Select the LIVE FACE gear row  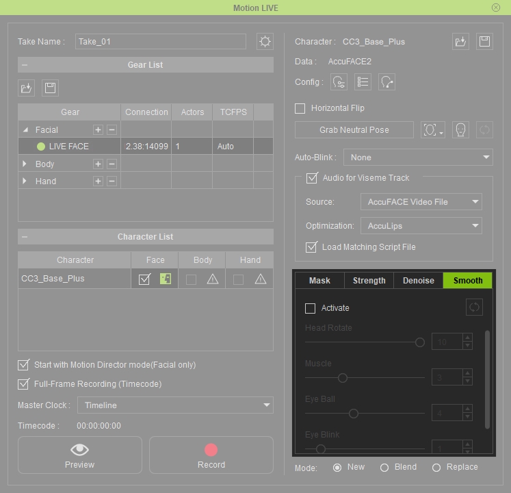tap(145, 146)
